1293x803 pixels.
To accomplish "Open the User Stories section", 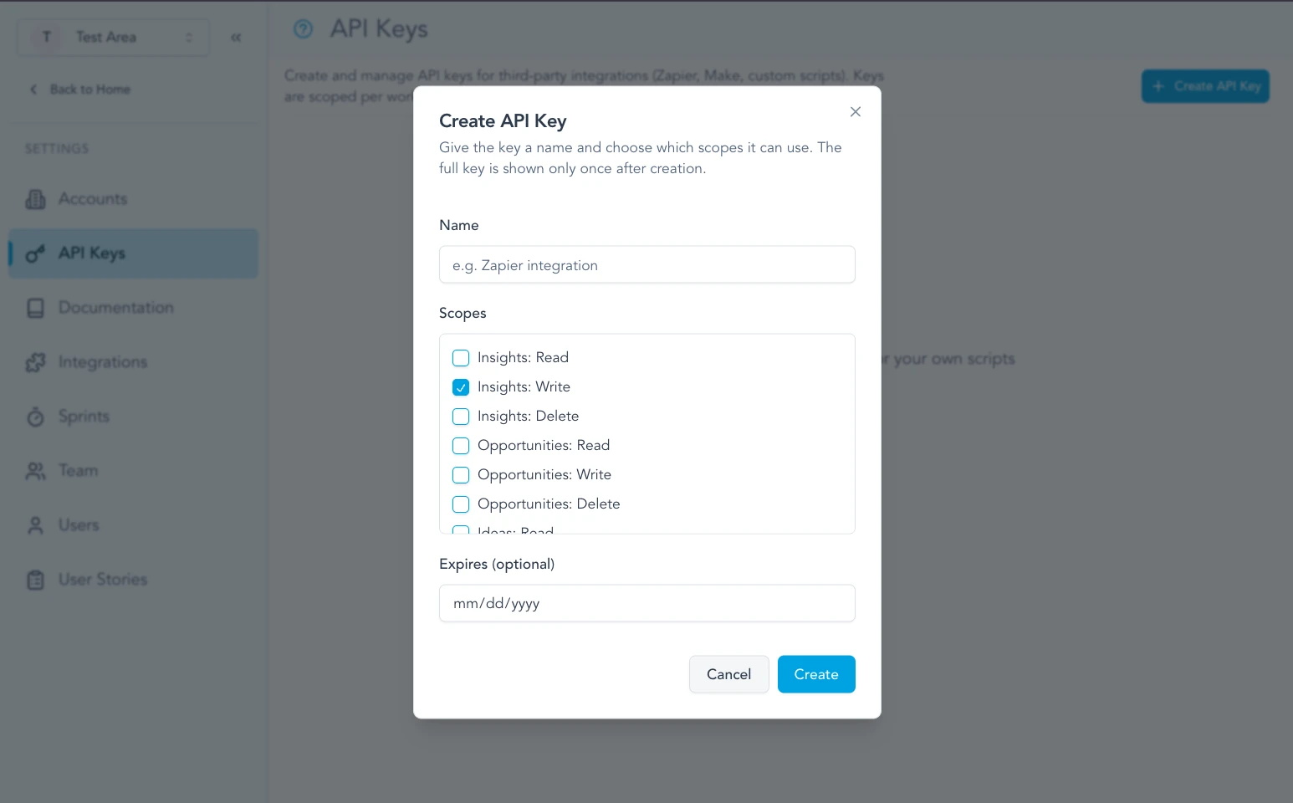I will pyautogui.click(x=102, y=579).
